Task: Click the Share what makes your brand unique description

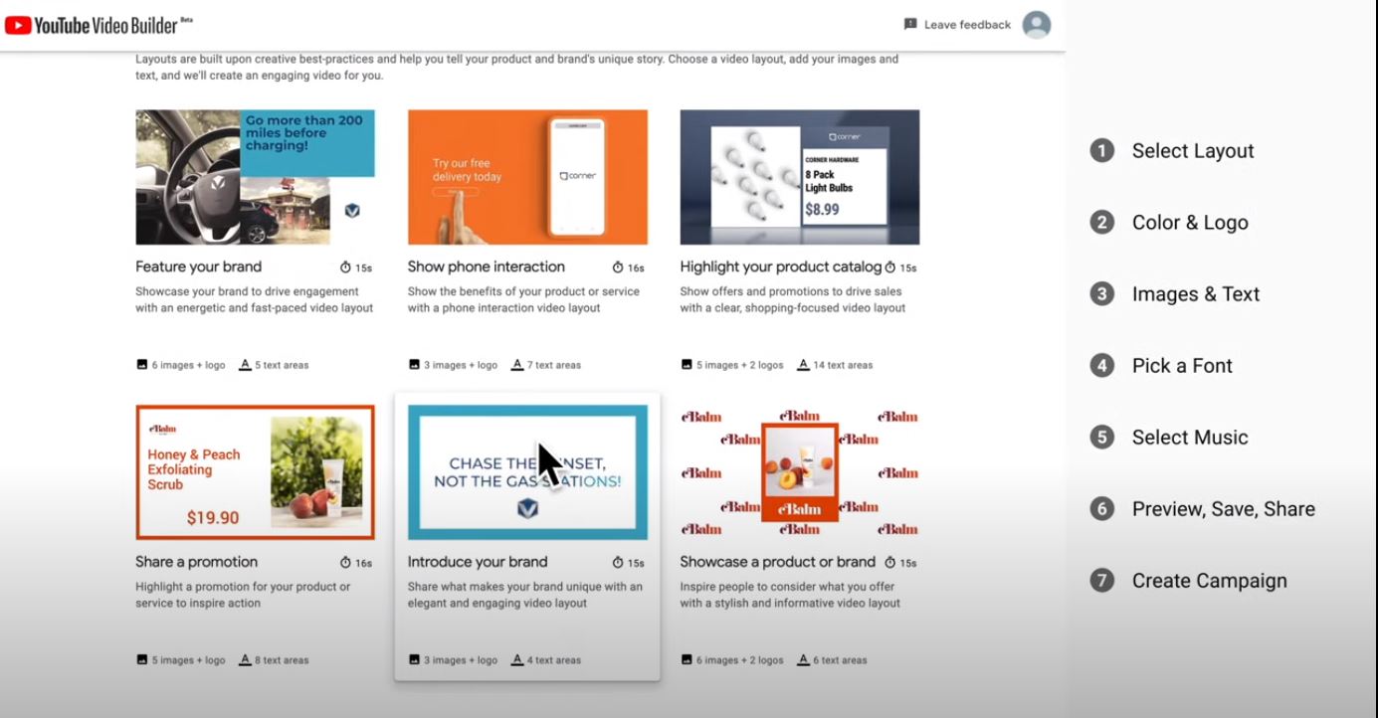Action: (525, 595)
